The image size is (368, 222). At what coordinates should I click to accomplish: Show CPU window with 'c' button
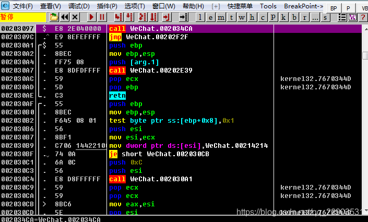(x=263, y=17)
